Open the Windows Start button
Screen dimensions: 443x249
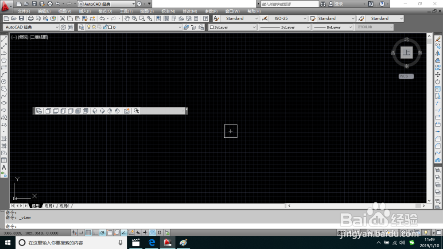point(8,242)
